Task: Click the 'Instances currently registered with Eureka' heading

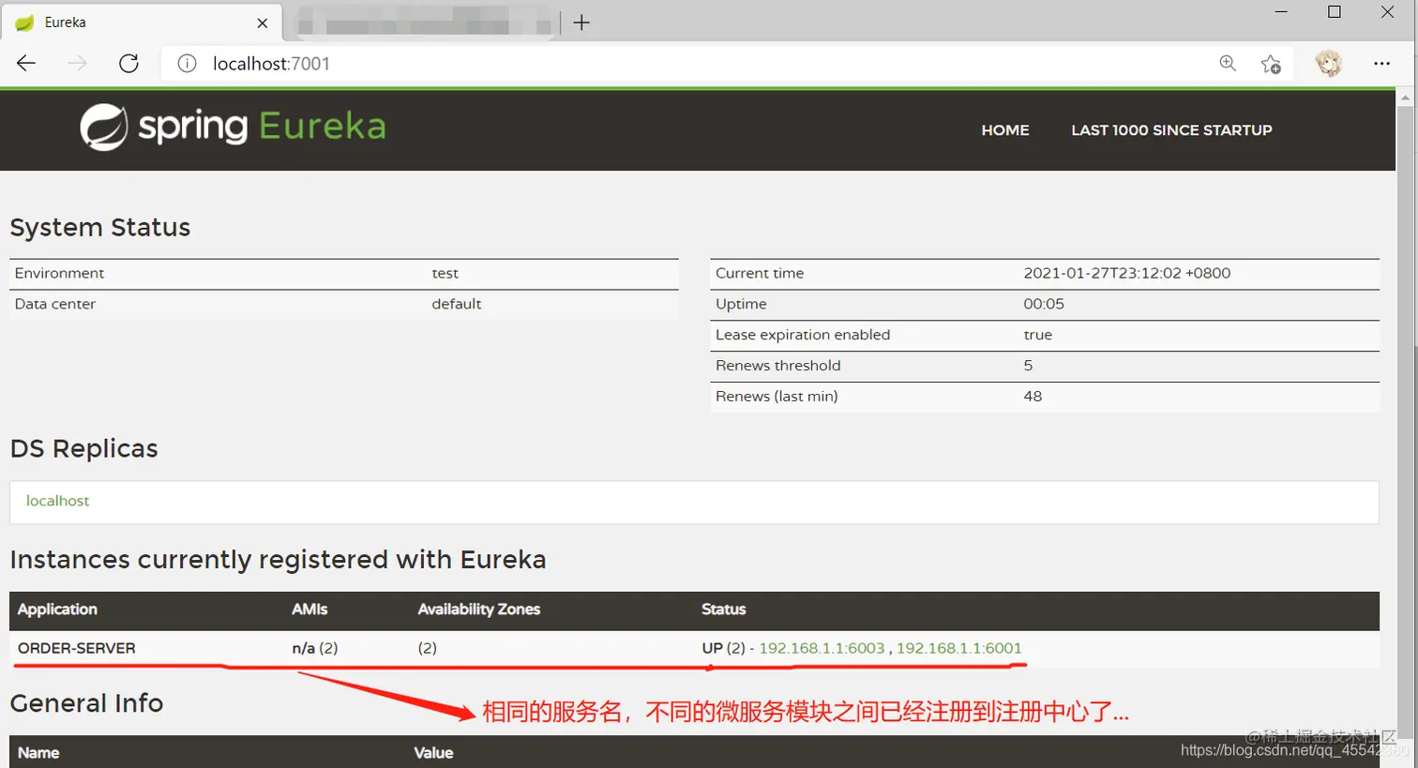Action: click(x=278, y=560)
